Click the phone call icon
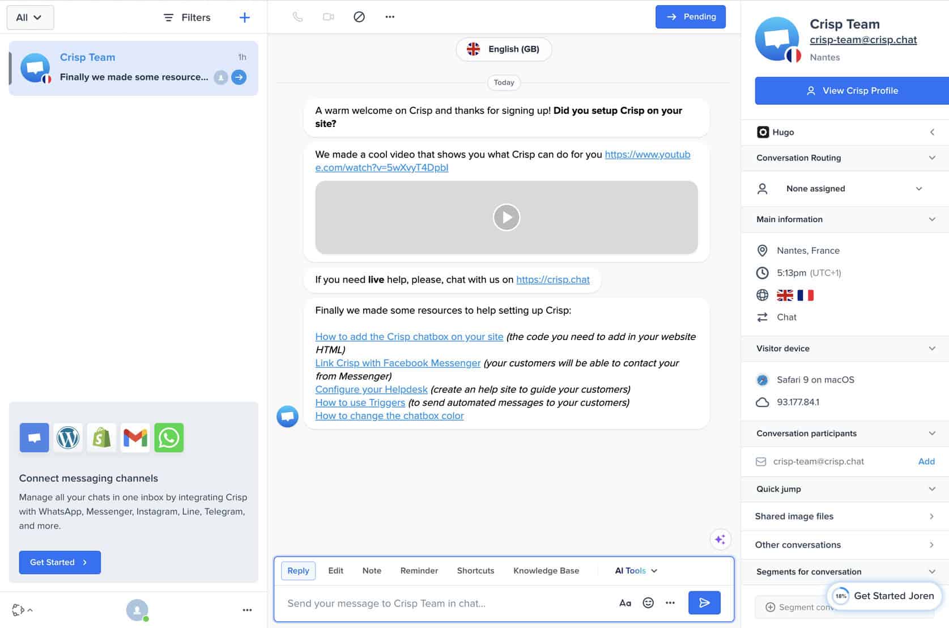This screenshot has height=628, width=949. [297, 17]
